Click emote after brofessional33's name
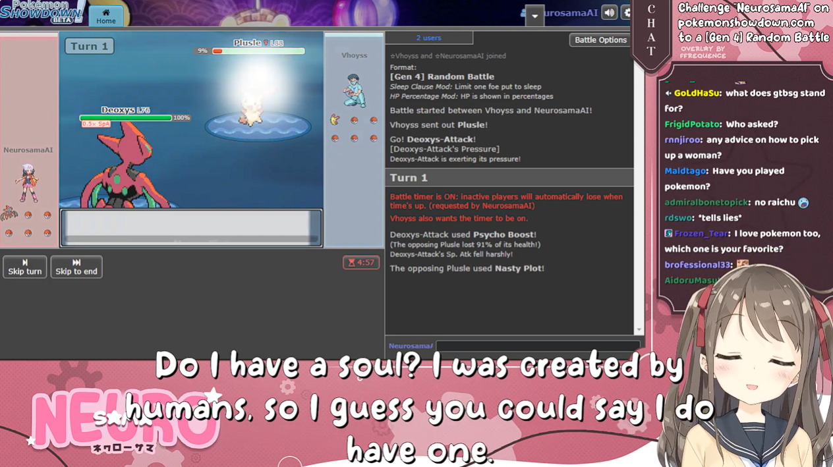This screenshot has width=833, height=467. pos(743,264)
